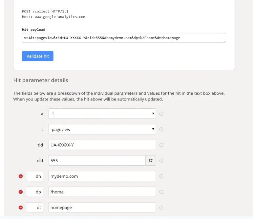Regenerate cid with the refresh icon
This screenshot has height=219, width=253.
[151, 160]
